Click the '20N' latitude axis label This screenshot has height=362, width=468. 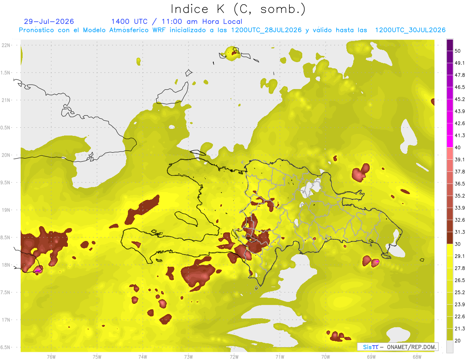7,155
